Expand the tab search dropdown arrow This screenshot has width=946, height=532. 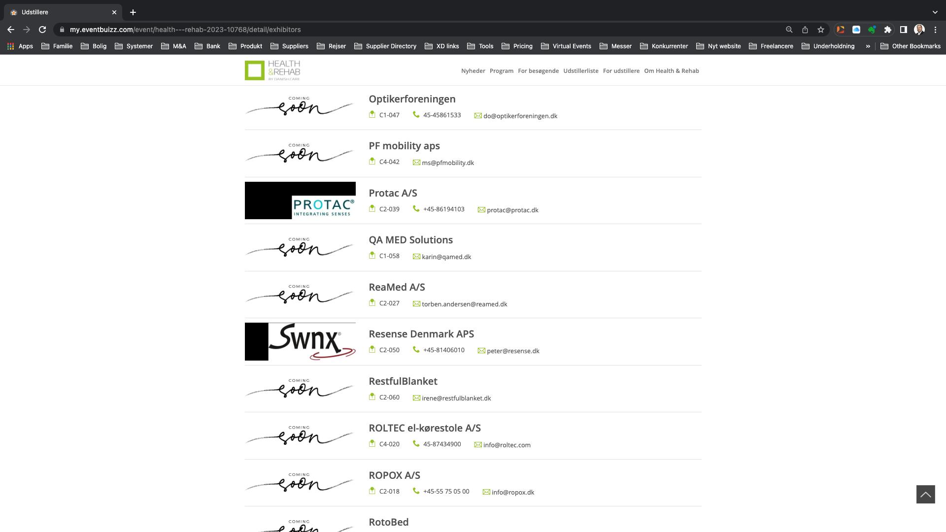click(935, 12)
